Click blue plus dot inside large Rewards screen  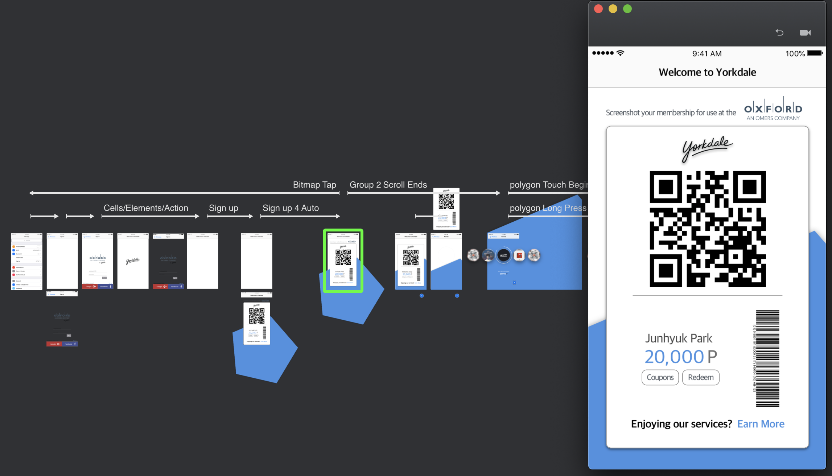pyautogui.click(x=514, y=283)
